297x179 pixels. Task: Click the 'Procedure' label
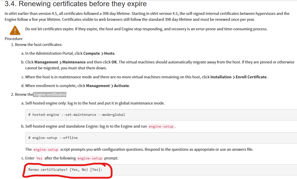click(13, 39)
